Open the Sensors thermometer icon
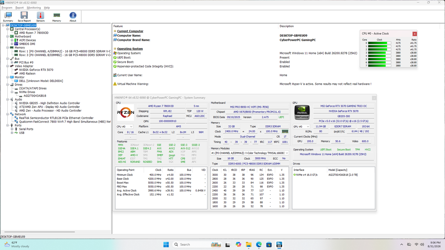Image resolution: width=445 pixels, height=250 pixels. (40, 17)
